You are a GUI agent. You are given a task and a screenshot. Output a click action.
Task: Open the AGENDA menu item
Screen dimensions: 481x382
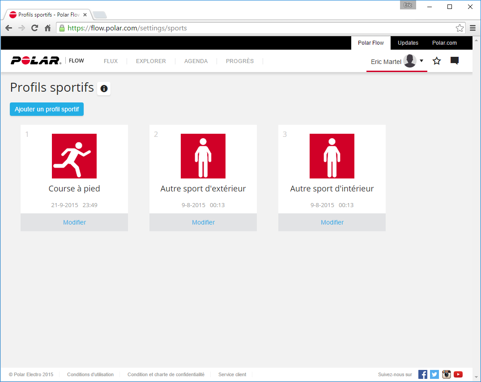pos(196,61)
